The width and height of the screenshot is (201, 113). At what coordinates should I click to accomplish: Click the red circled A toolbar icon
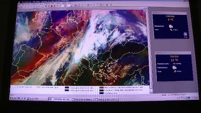[x=75, y=5]
